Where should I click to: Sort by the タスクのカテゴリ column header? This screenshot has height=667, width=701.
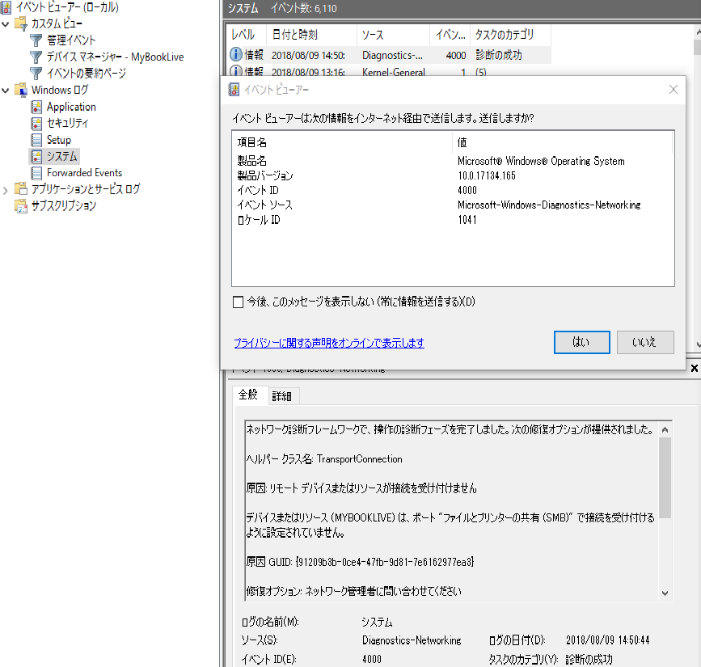coord(510,35)
